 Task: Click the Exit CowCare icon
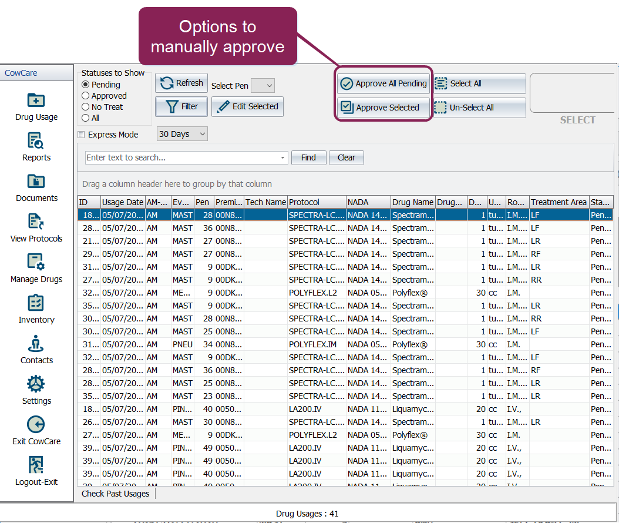pos(36,424)
